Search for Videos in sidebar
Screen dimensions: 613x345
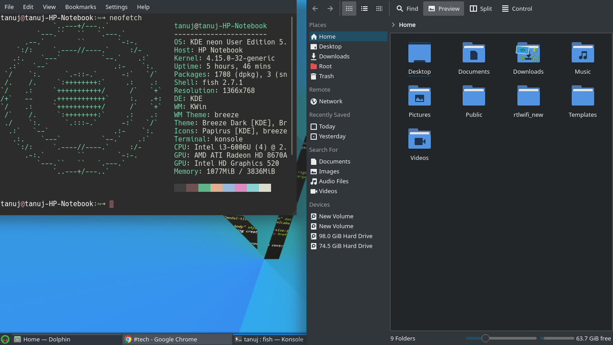coord(348,191)
